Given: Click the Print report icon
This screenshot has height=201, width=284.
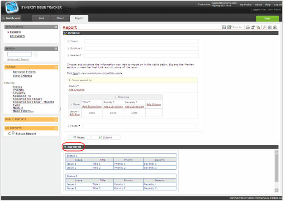Looking at the screenshot, I should [x=248, y=28].
